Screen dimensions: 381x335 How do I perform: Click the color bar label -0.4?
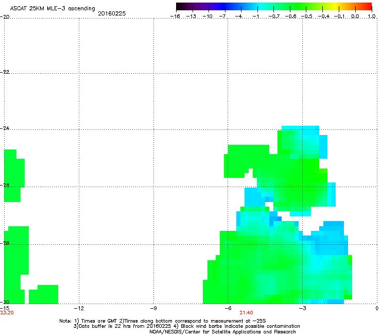(x=324, y=16)
